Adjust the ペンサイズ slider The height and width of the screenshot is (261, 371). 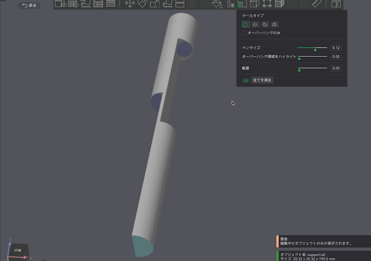(312, 48)
